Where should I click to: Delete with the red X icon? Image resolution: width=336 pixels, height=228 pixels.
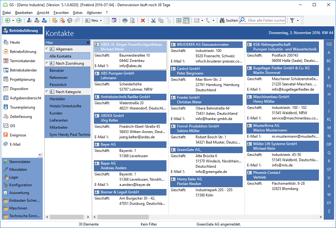pos(143,20)
